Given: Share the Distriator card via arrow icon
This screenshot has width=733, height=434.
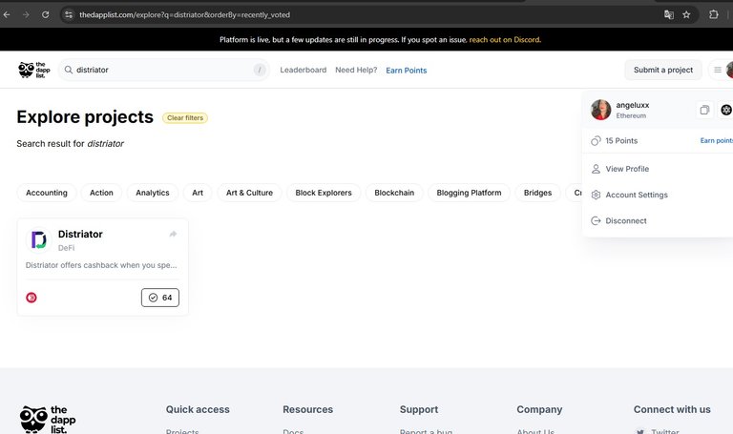Looking at the screenshot, I should (x=173, y=234).
